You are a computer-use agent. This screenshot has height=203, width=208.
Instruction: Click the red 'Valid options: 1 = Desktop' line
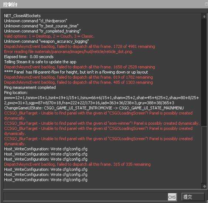[x=49, y=36]
